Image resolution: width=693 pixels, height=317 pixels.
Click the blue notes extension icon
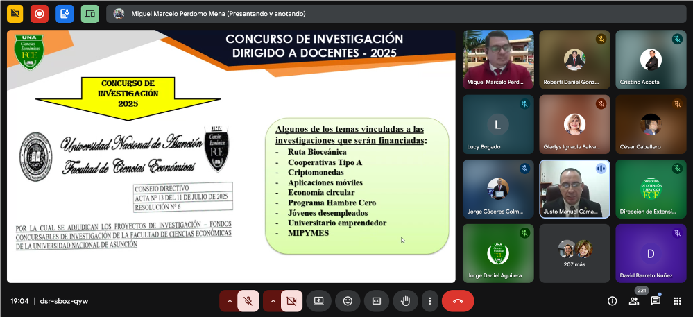65,14
